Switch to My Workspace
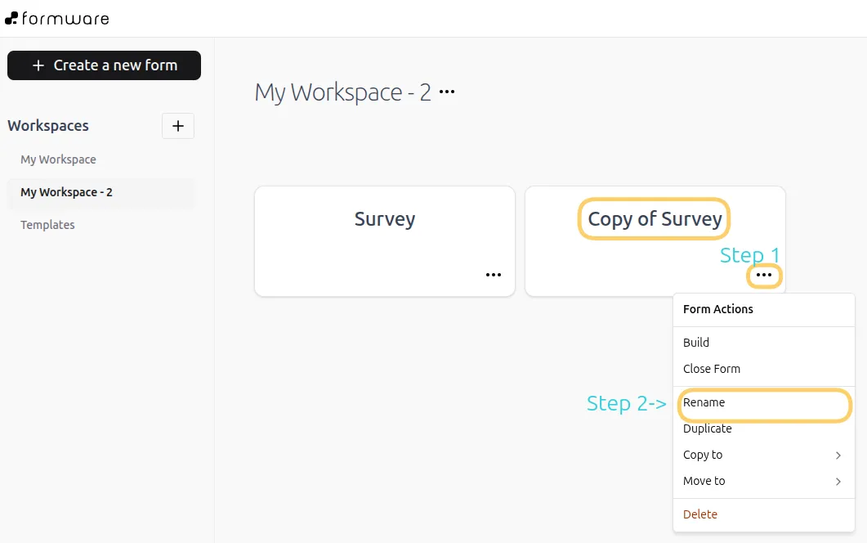The width and height of the screenshot is (867, 543). [58, 159]
